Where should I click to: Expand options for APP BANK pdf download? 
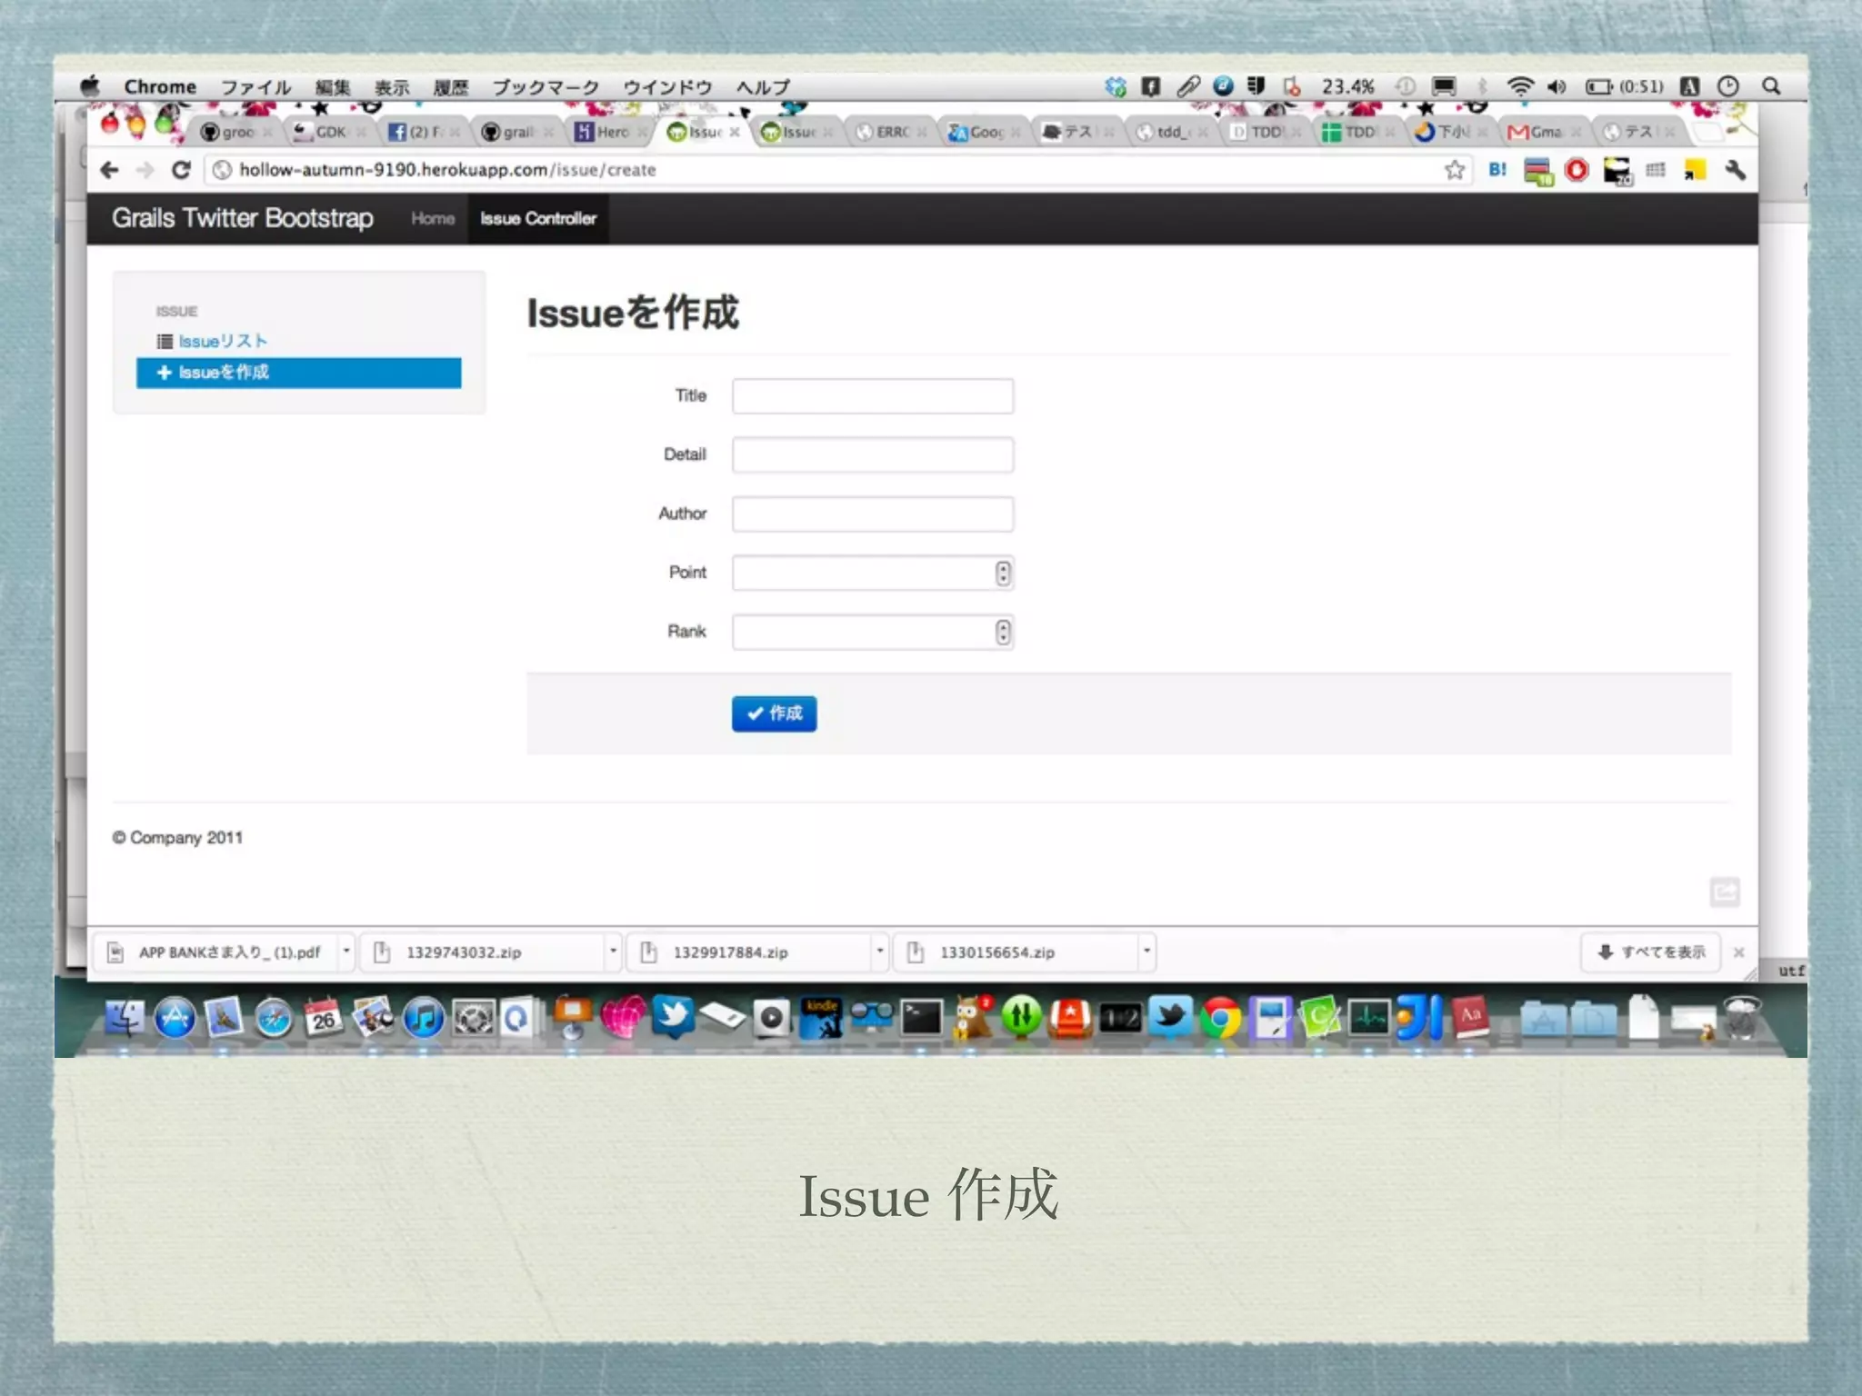(x=346, y=952)
